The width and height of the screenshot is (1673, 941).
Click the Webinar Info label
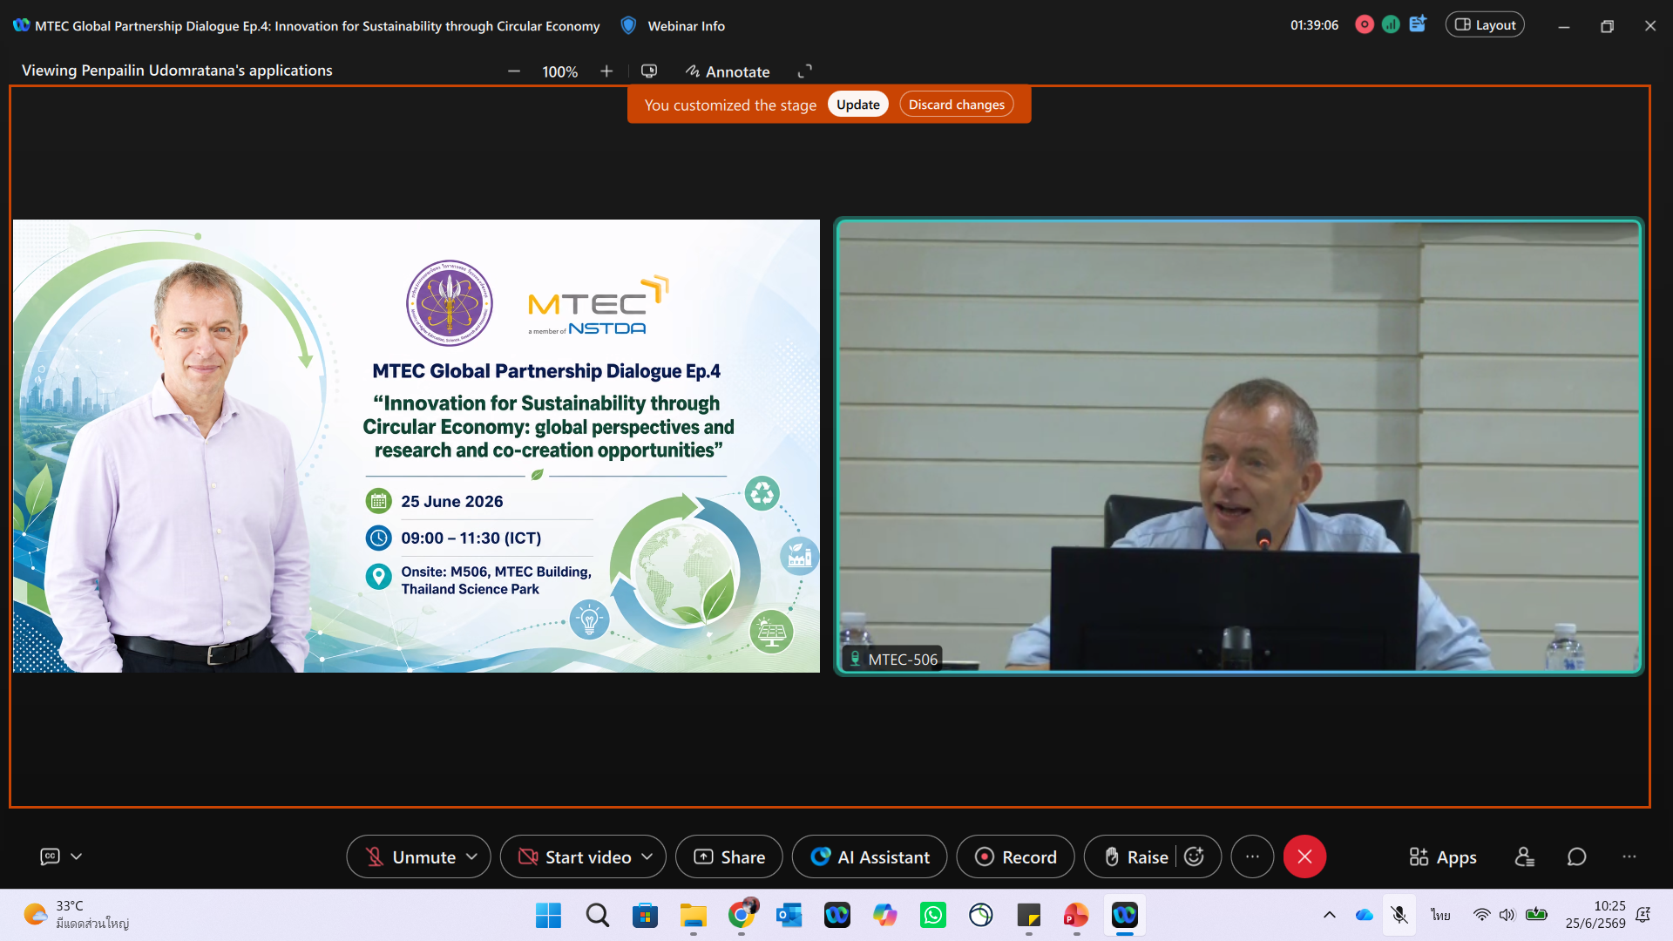click(686, 26)
